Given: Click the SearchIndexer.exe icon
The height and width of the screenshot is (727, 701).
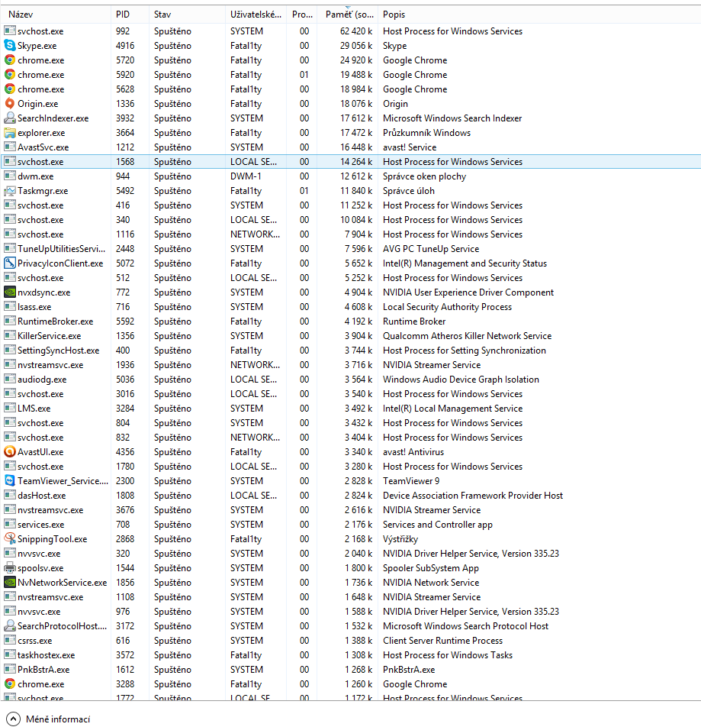Looking at the screenshot, I should [x=10, y=118].
